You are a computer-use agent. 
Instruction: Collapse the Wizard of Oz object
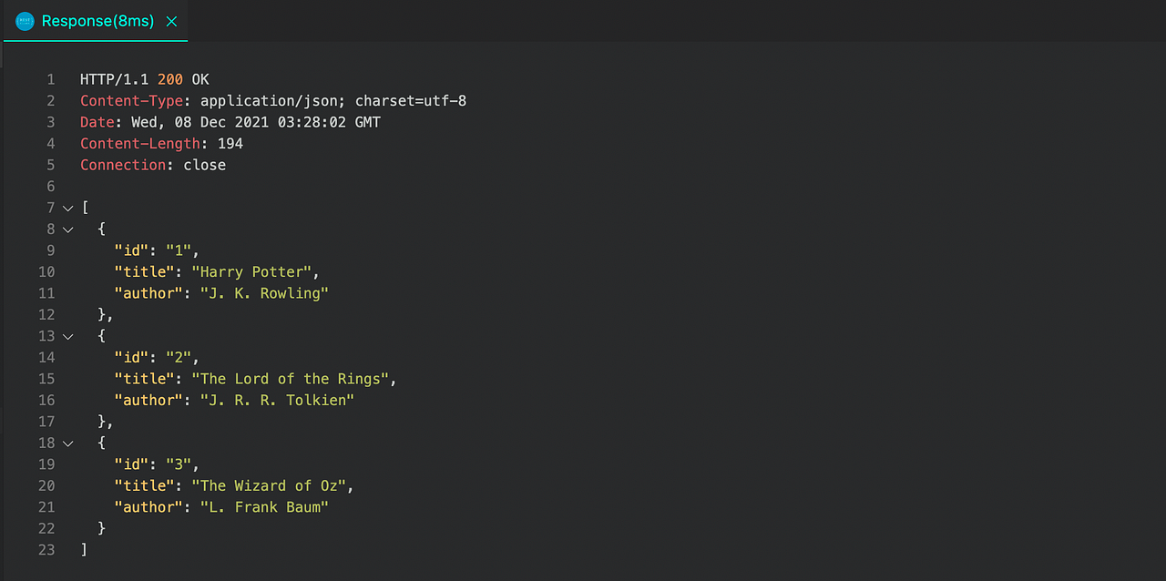(67, 443)
